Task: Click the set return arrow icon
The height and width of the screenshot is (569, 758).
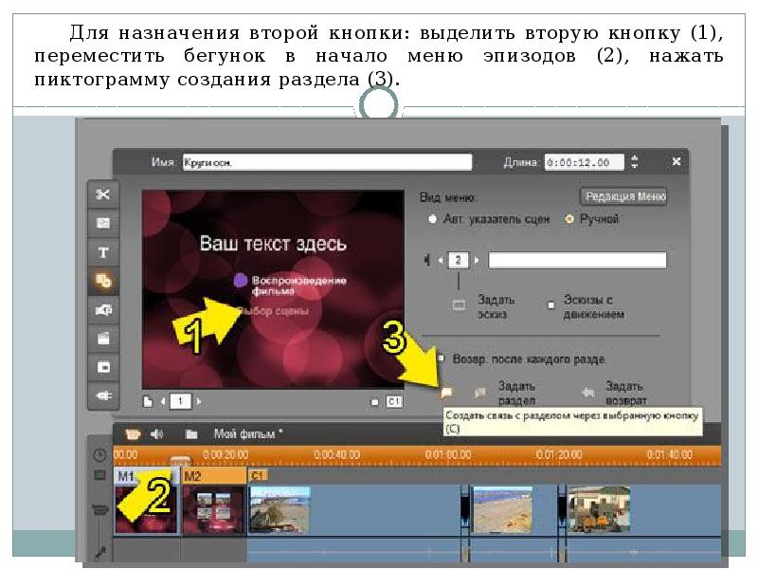Action: tap(587, 391)
